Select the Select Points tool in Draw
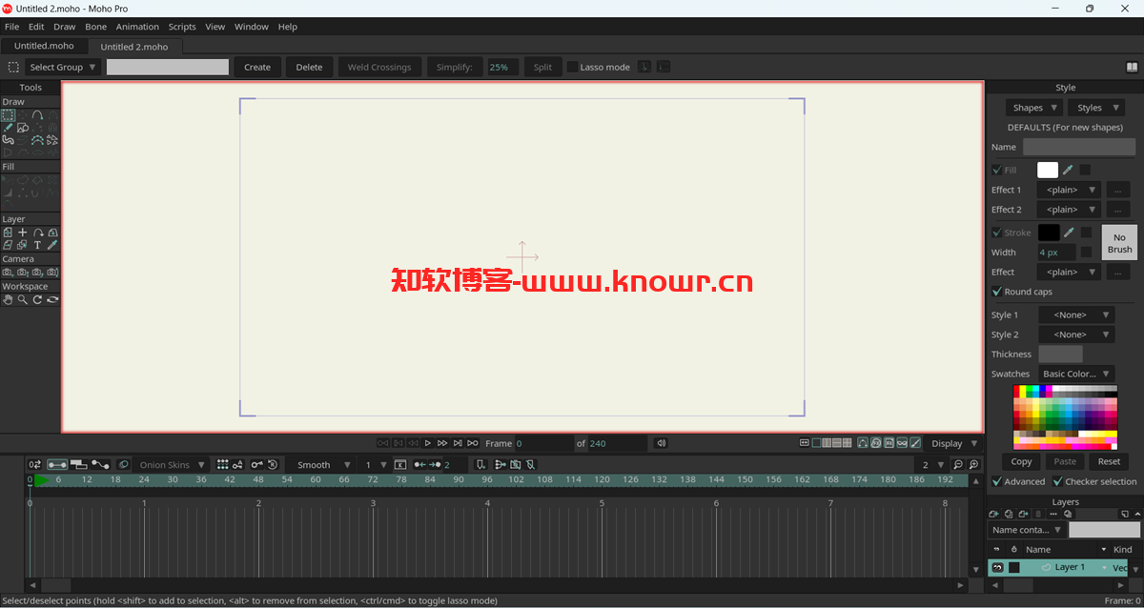This screenshot has width=1144, height=608. (x=8, y=114)
